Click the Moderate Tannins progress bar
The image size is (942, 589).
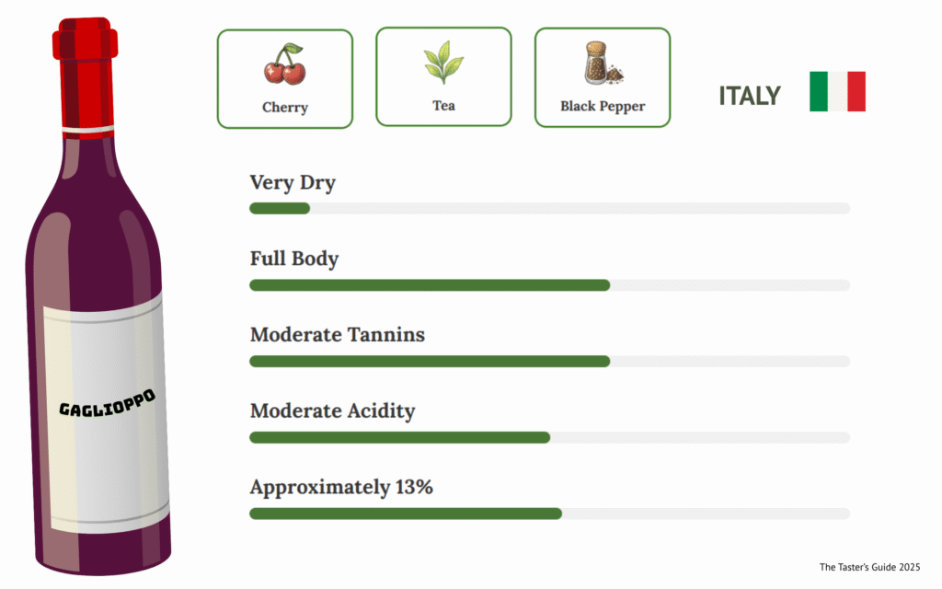point(549,361)
